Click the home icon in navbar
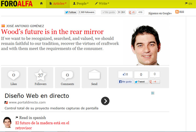 point(41,4)
